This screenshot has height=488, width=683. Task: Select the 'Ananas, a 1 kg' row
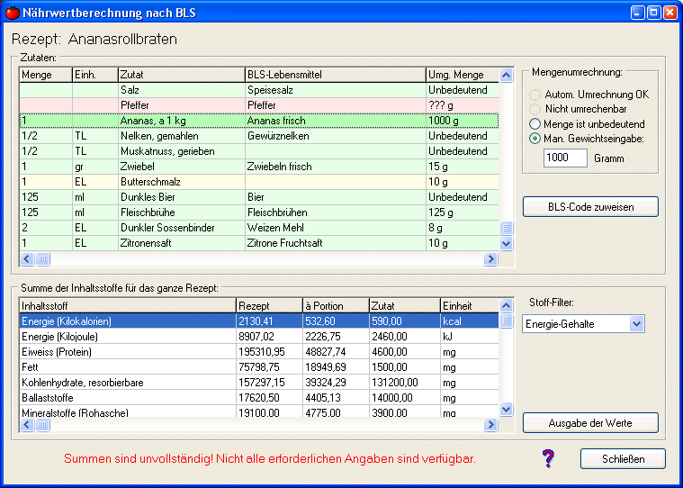[259, 121]
